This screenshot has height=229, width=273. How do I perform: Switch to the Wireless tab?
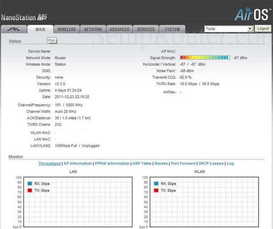click(x=67, y=29)
